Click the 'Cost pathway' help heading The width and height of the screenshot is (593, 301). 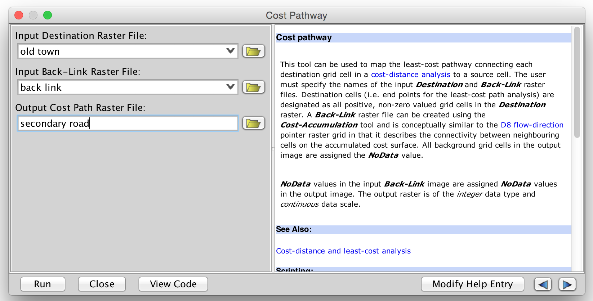coord(304,38)
